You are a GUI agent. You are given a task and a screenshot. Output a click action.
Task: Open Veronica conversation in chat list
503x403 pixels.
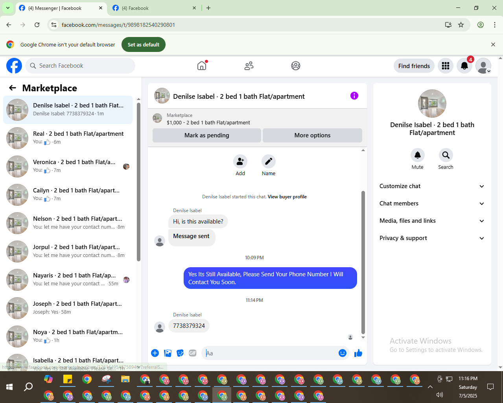point(68,166)
